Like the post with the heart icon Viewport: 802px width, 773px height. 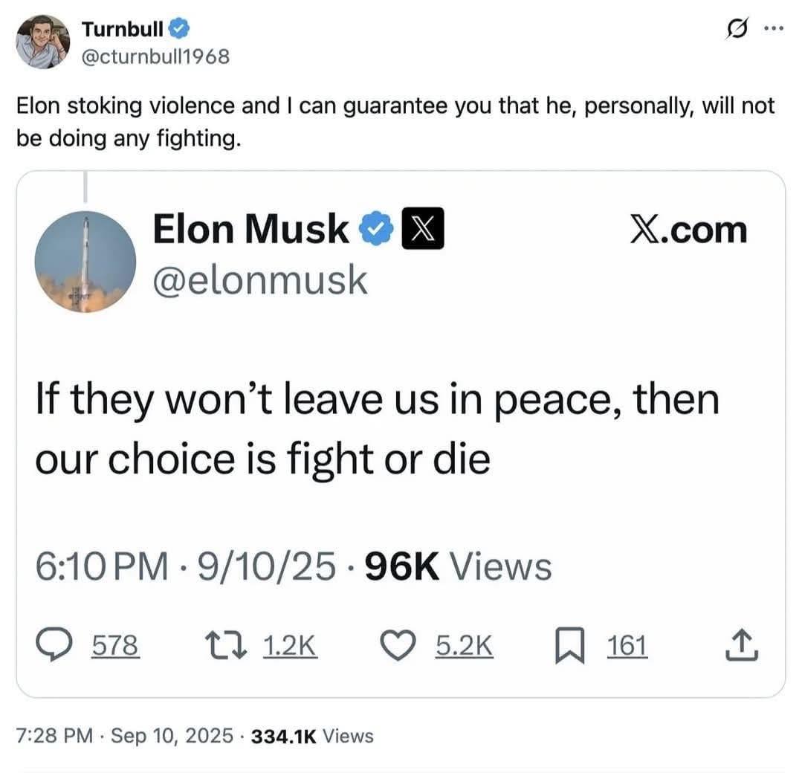(401, 646)
